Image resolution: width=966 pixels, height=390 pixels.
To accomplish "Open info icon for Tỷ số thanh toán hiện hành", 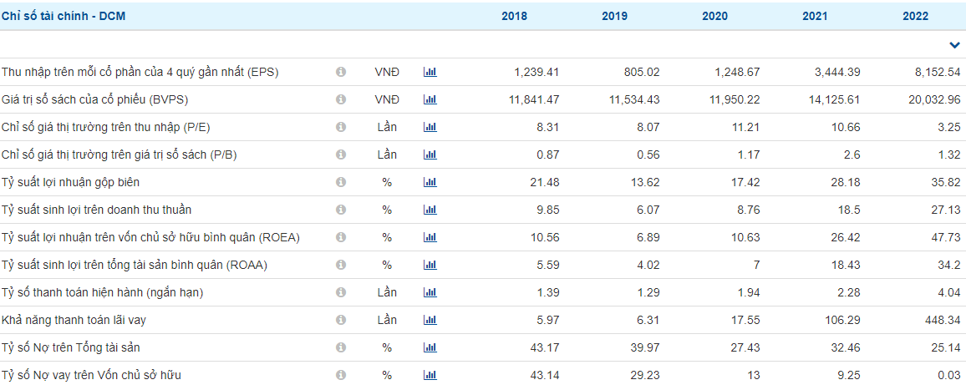I will tap(341, 292).
